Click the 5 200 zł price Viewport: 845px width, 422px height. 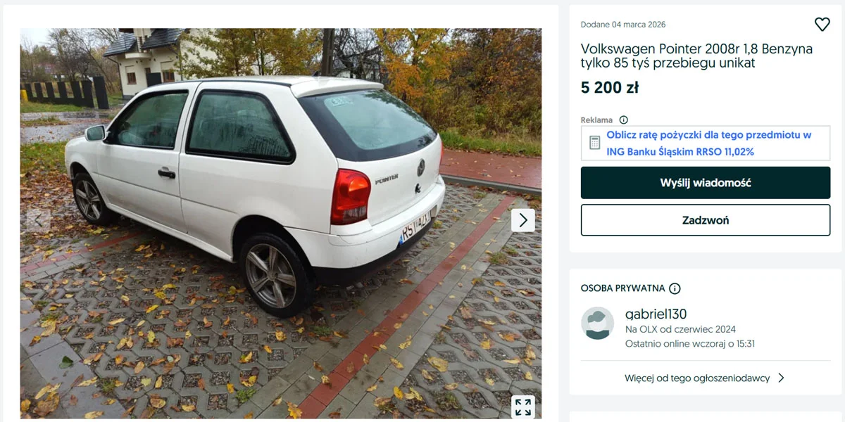(609, 88)
